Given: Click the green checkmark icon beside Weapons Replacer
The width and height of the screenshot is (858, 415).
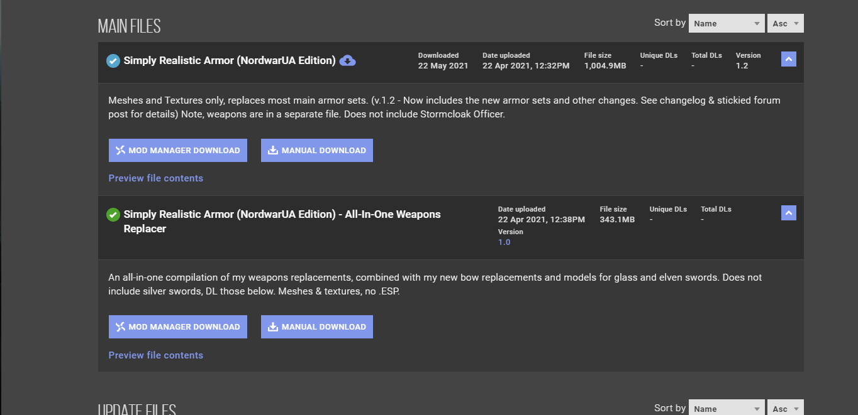Looking at the screenshot, I should (113, 215).
